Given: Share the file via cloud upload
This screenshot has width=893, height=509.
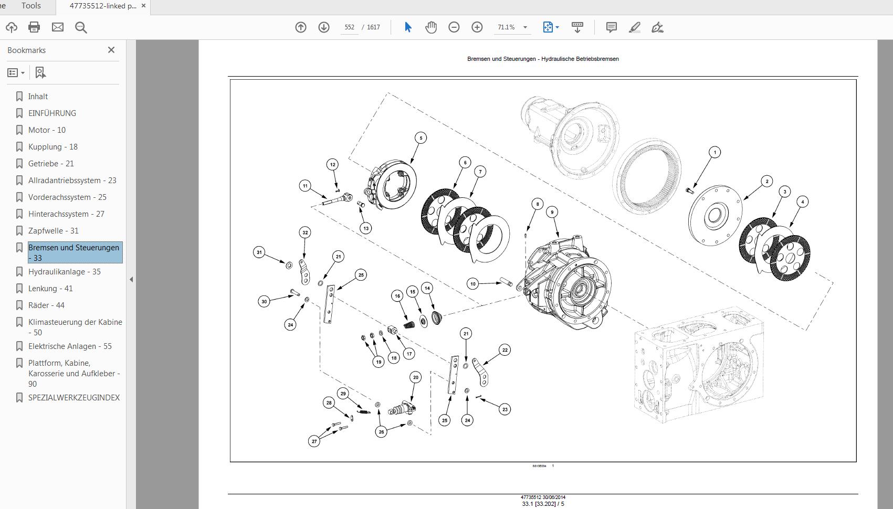Looking at the screenshot, I should click(12, 27).
